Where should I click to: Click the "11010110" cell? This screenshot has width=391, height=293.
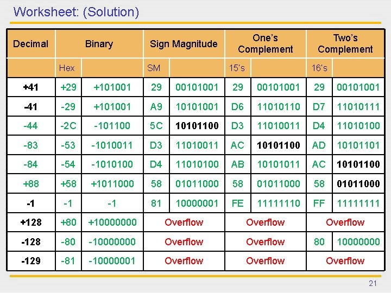point(279,107)
